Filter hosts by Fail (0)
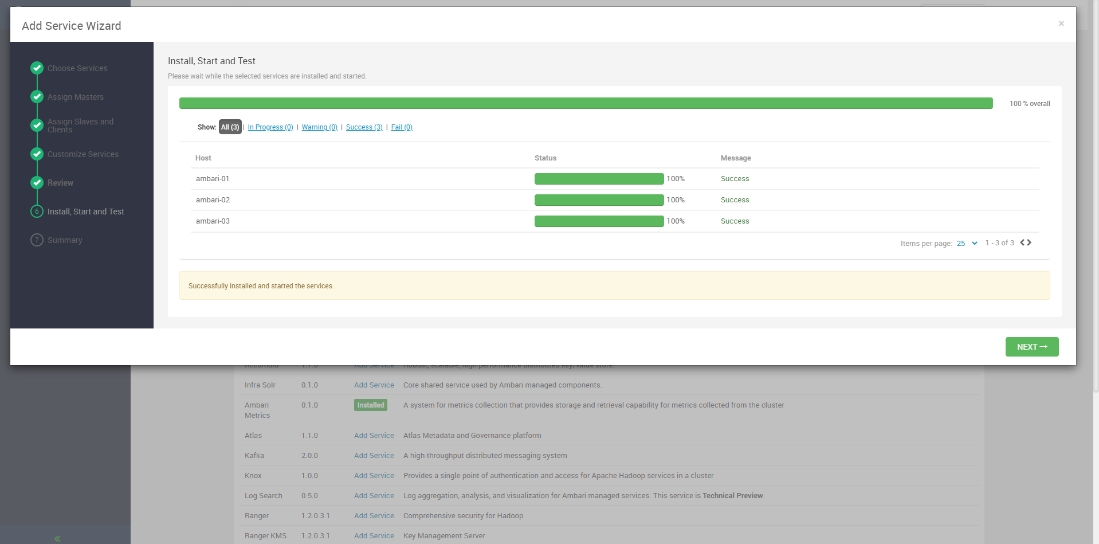The height and width of the screenshot is (544, 1099). pos(402,127)
